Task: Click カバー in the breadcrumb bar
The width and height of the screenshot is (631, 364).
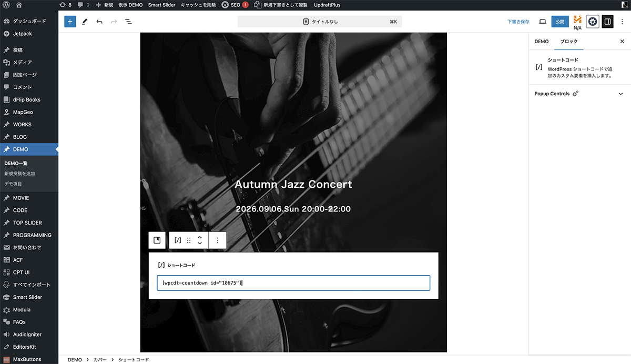Action: [x=100, y=360]
